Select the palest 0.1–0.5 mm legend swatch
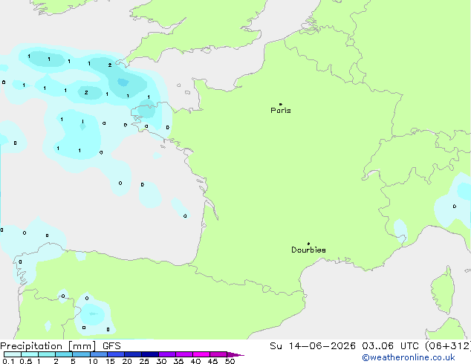Image resolution: width=471 pixels, height=364 pixels. click(13, 354)
